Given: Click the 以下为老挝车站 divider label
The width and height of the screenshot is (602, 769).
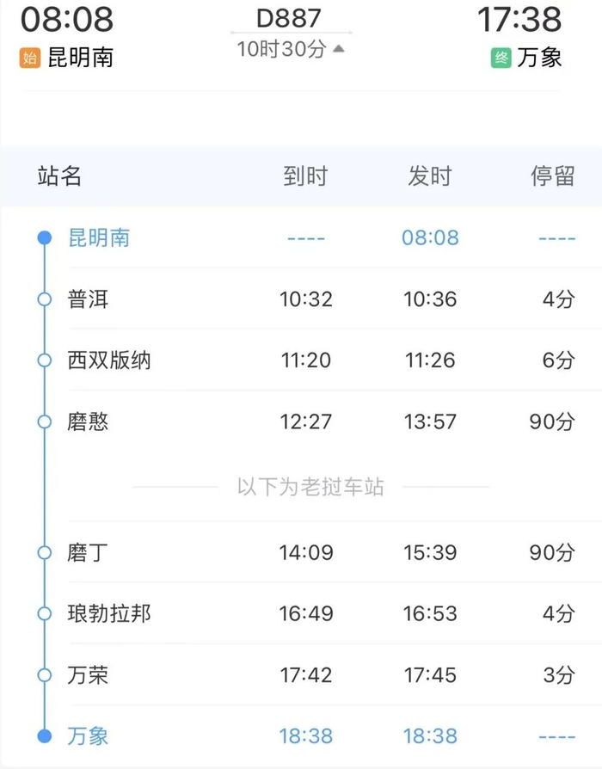Looking at the screenshot, I should point(310,488).
